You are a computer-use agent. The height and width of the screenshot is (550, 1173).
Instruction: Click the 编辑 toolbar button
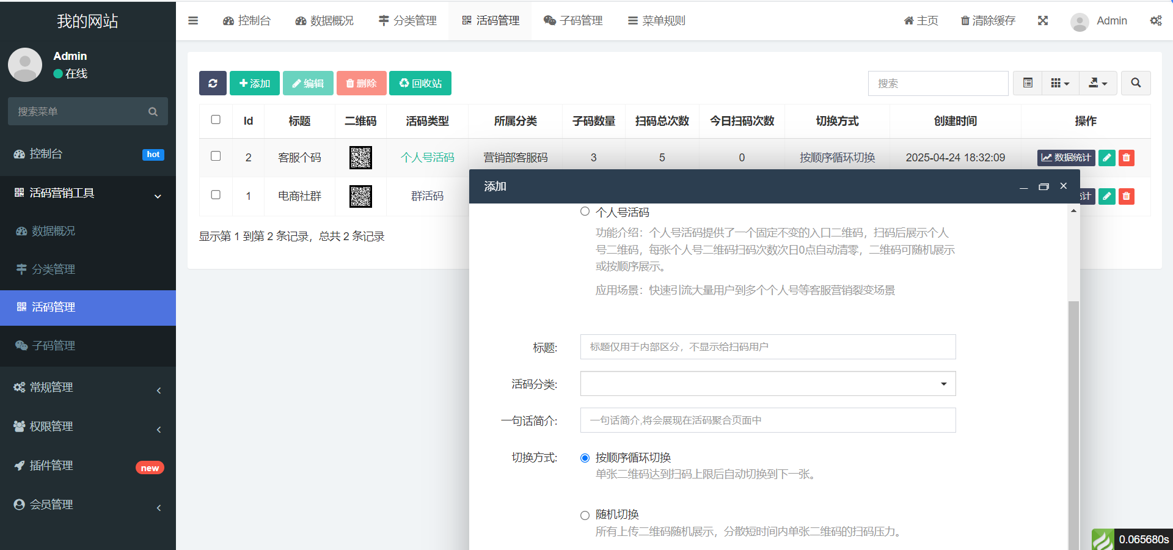point(308,83)
